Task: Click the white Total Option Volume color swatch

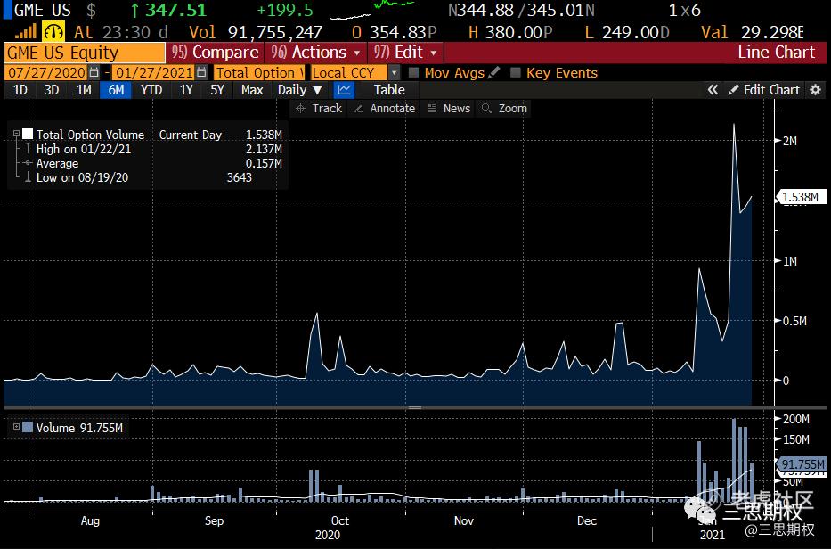Action: point(28,135)
